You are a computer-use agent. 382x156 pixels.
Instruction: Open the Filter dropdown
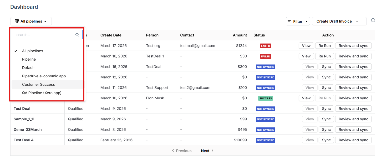point(298,21)
